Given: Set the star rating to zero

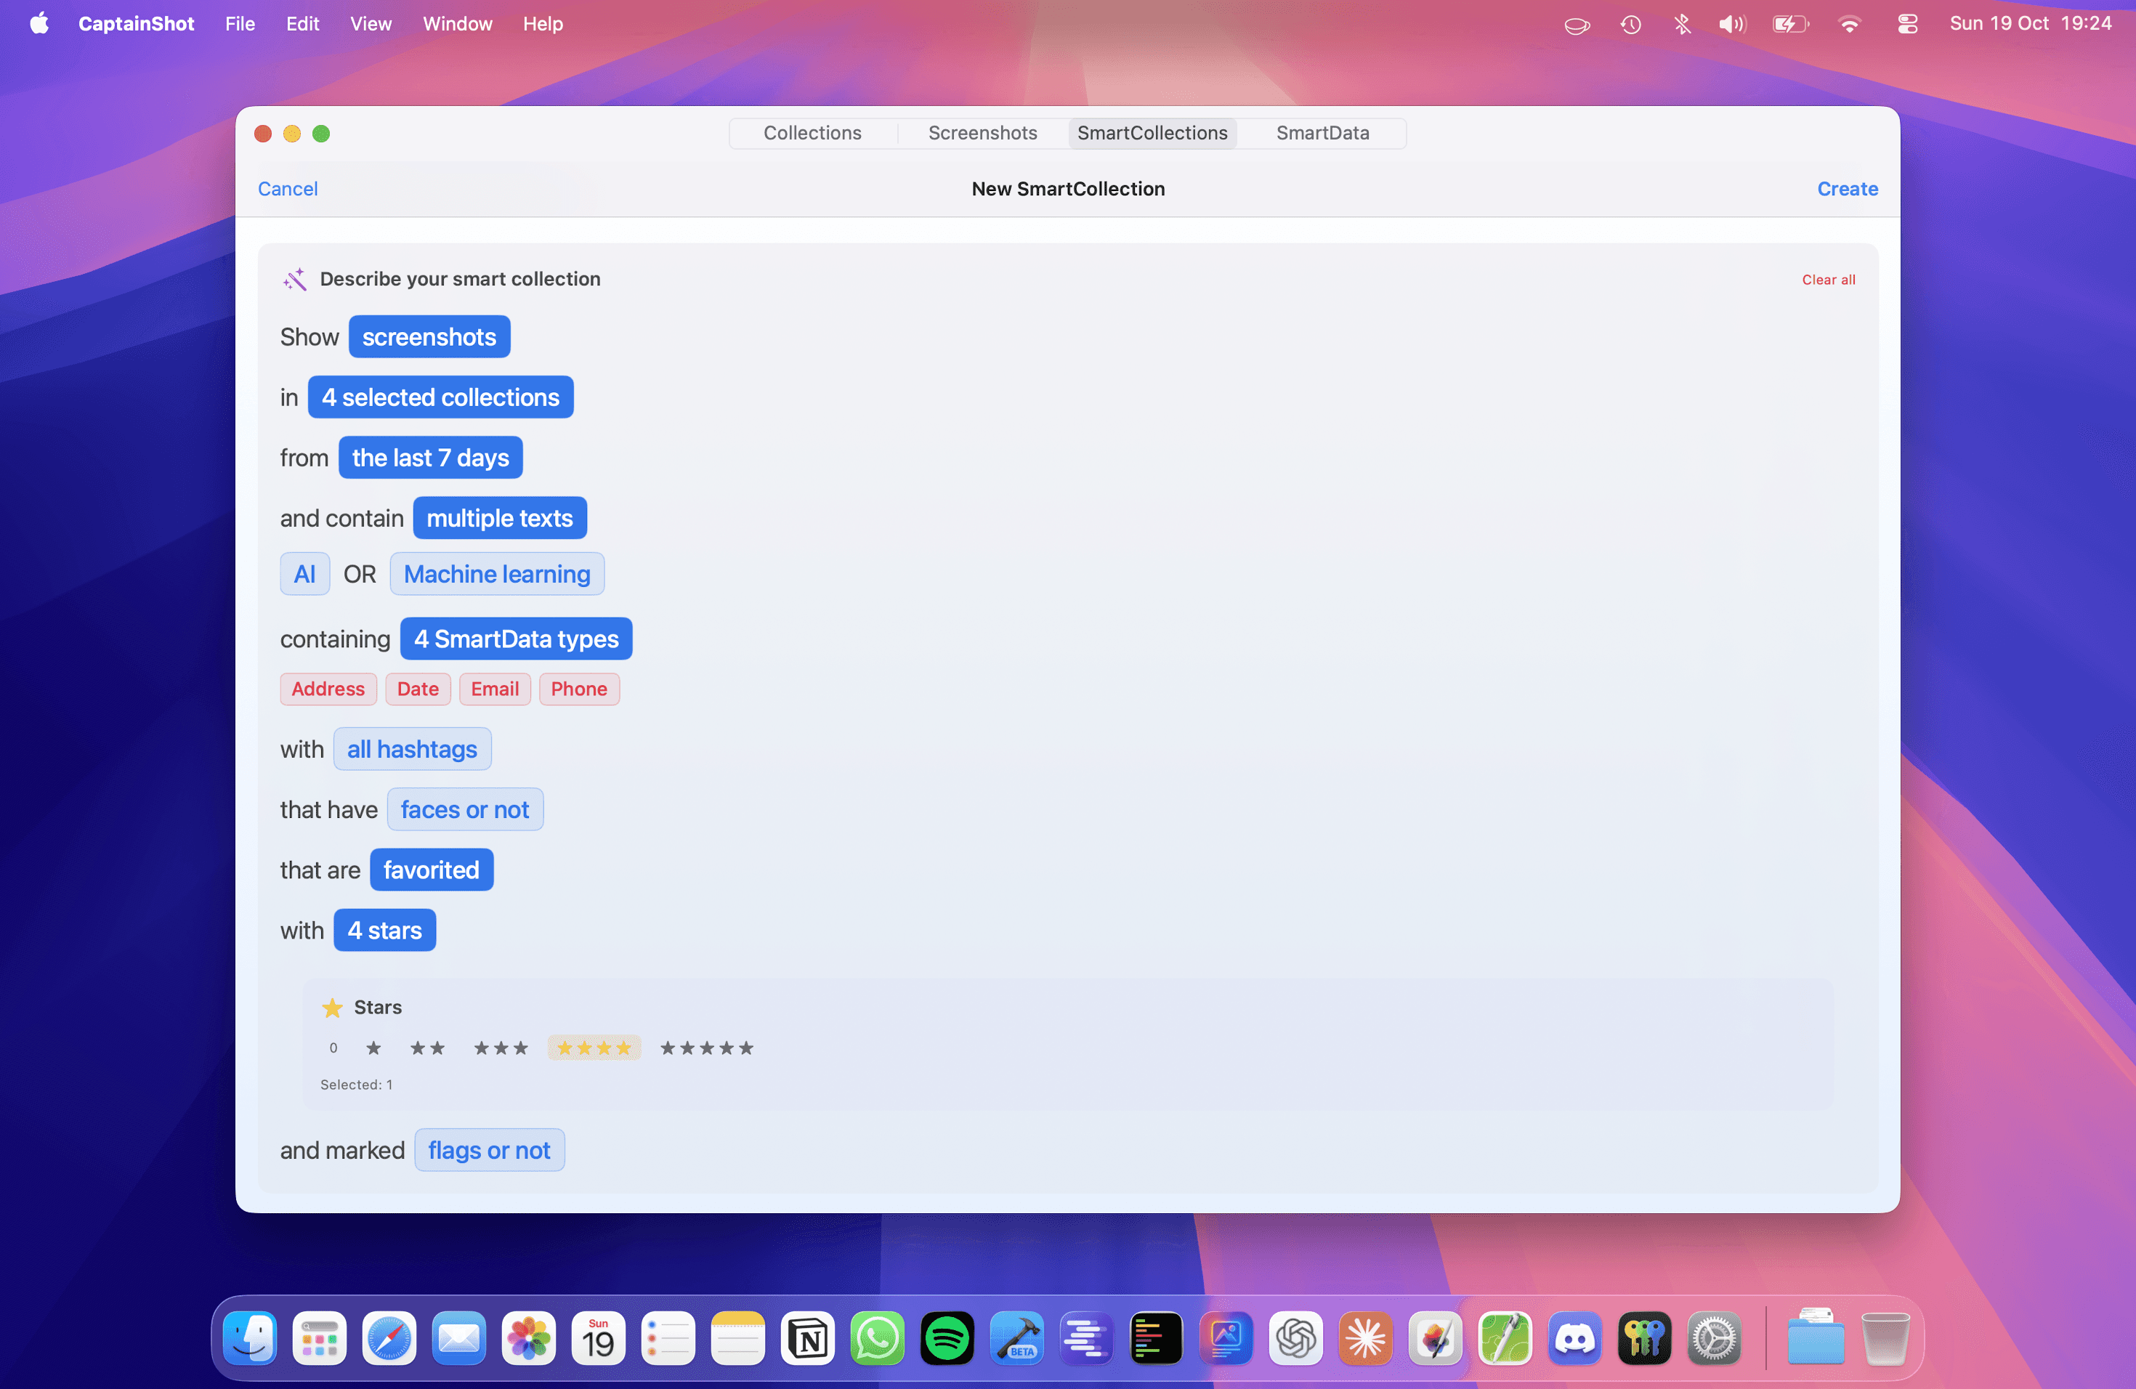Looking at the screenshot, I should pos(333,1048).
